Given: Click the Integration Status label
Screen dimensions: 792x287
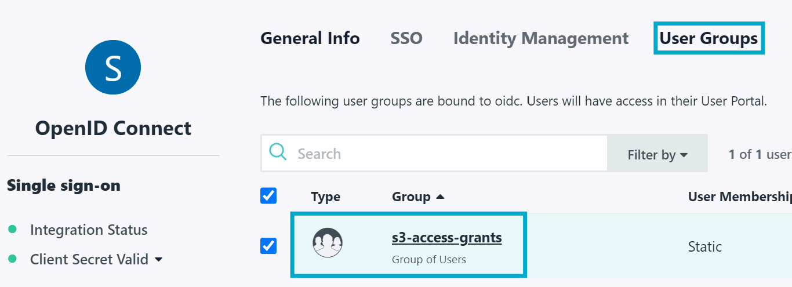Looking at the screenshot, I should 89,230.
